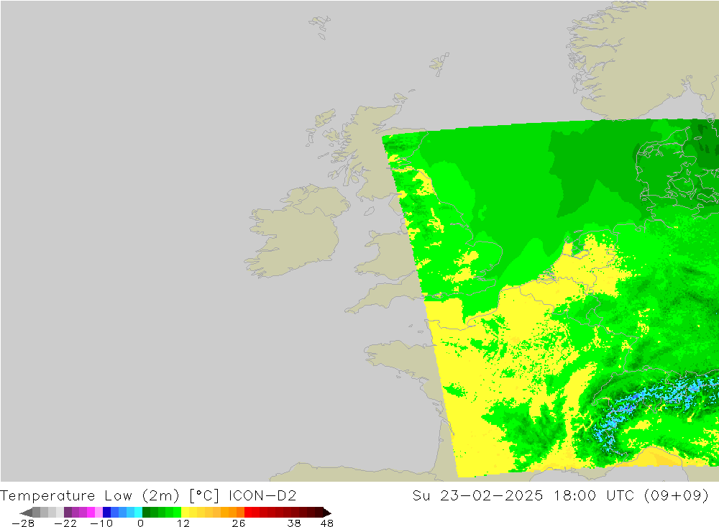Viewport: 719px width, 527px height.
Task: Click the dark blue swatch in the legend
Action: pyautogui.click(x=106, y=513)
